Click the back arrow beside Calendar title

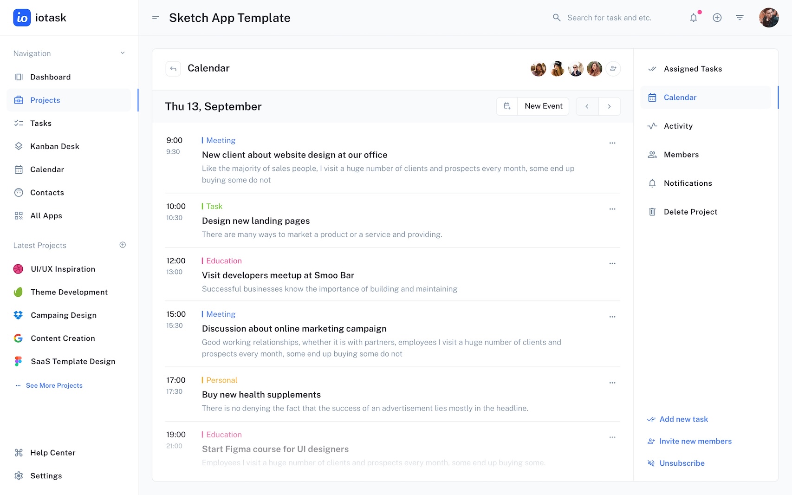[173, 69]
